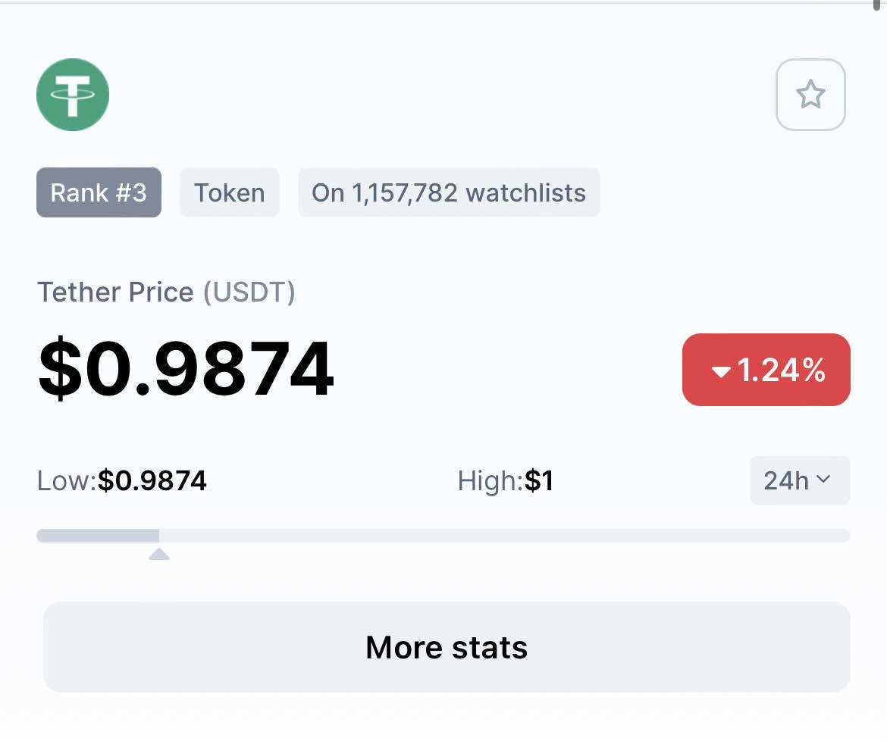Click the down arrow in red change badge
The image size is (887, 741).
tap(721, 371)
